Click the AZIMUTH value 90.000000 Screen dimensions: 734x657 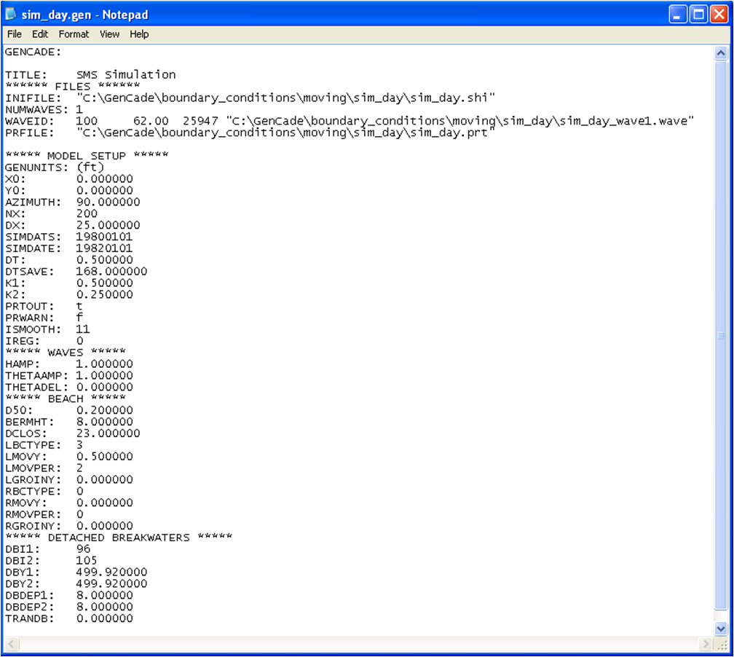tap(108, 202)
